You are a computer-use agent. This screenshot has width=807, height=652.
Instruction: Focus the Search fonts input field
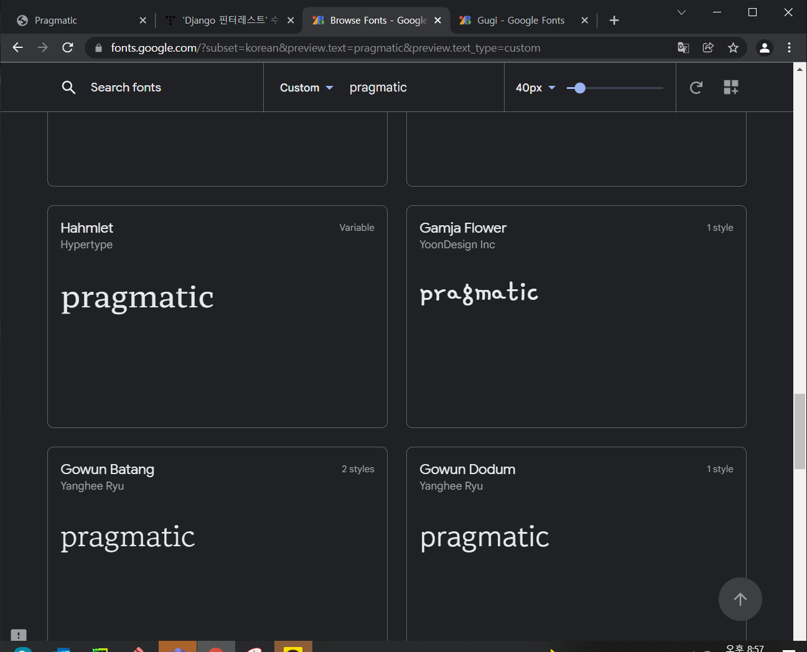126,88
